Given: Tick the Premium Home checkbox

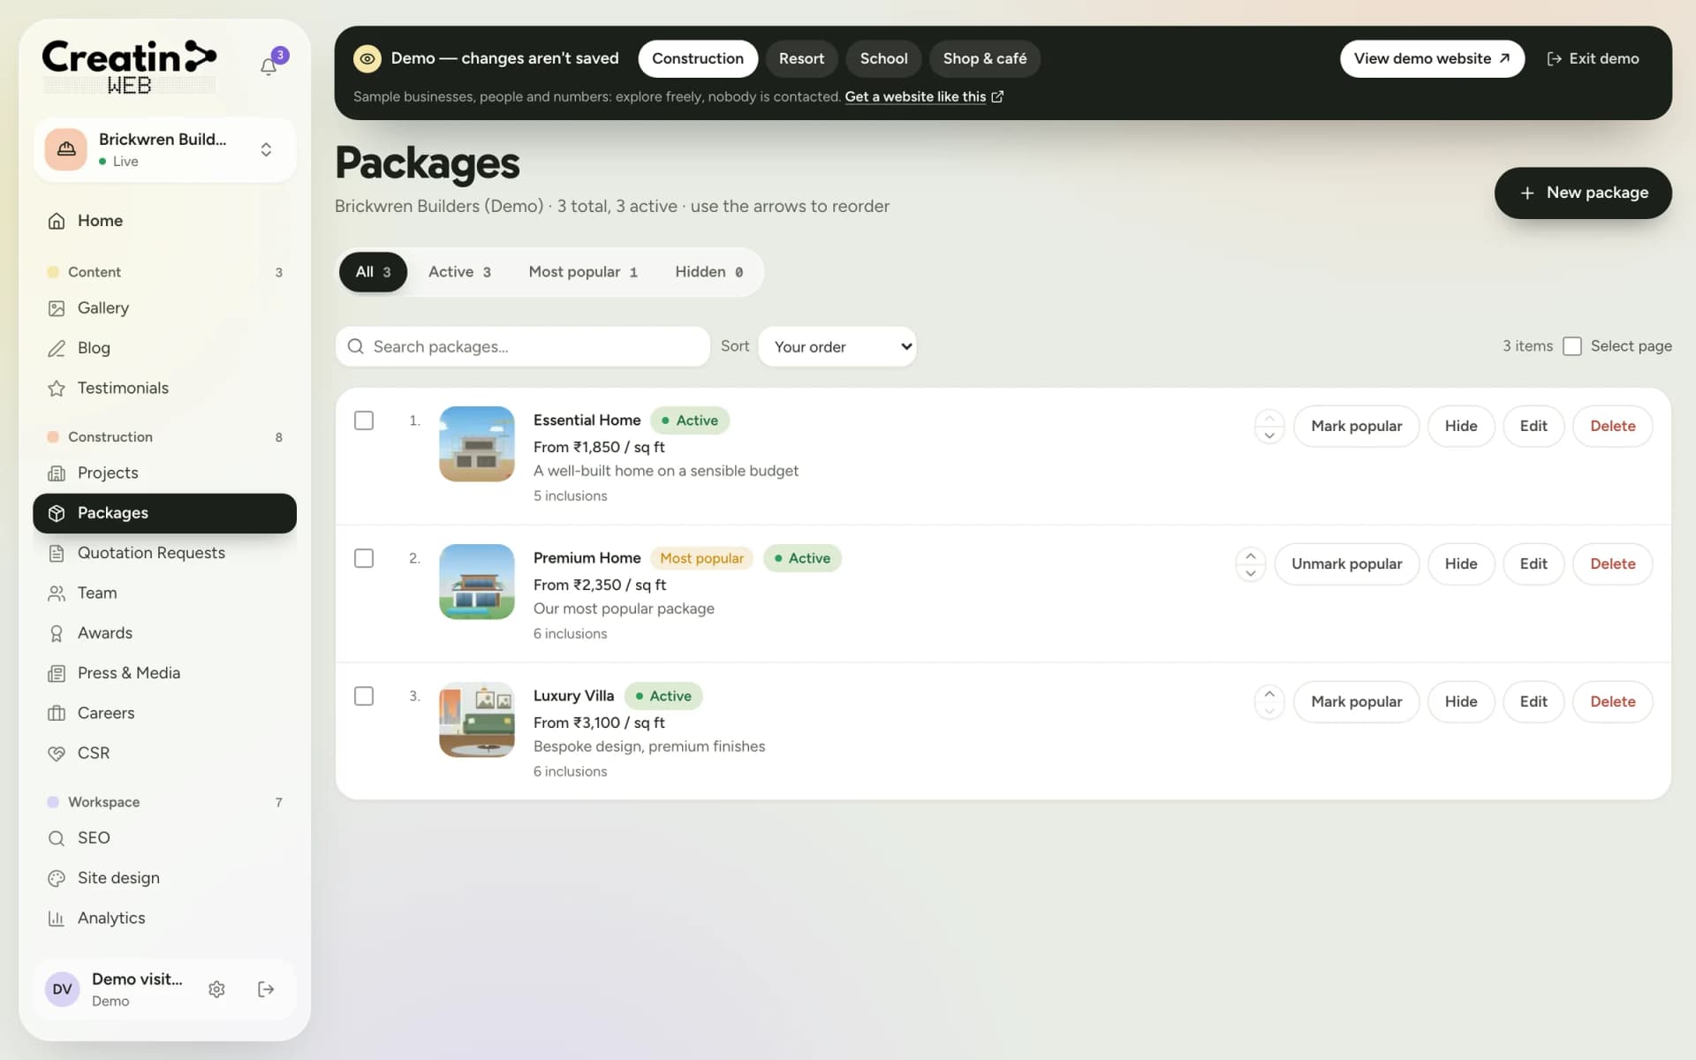Looking at the screenshot, I should [x=364, y=558].
